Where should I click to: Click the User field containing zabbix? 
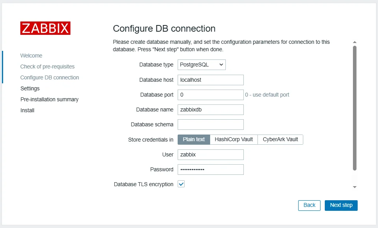coord(211,155)
